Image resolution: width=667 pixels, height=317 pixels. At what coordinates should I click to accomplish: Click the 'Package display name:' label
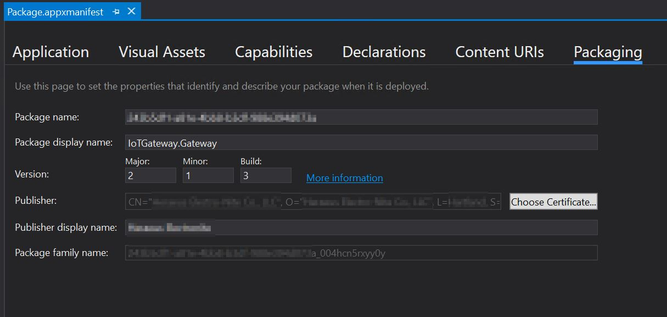[x=64, y=142]
